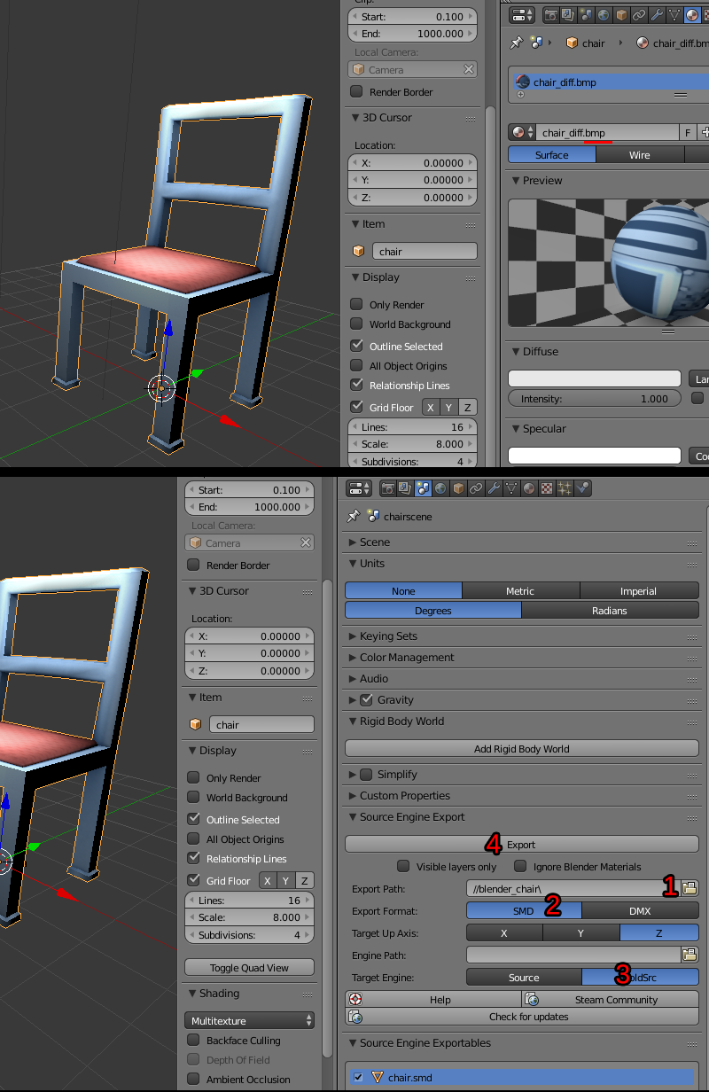The width and height of the screenshot is (709, 1092).
Task: Open Material sphere tab in chairscene properties header
Action: tap(529, 488)
